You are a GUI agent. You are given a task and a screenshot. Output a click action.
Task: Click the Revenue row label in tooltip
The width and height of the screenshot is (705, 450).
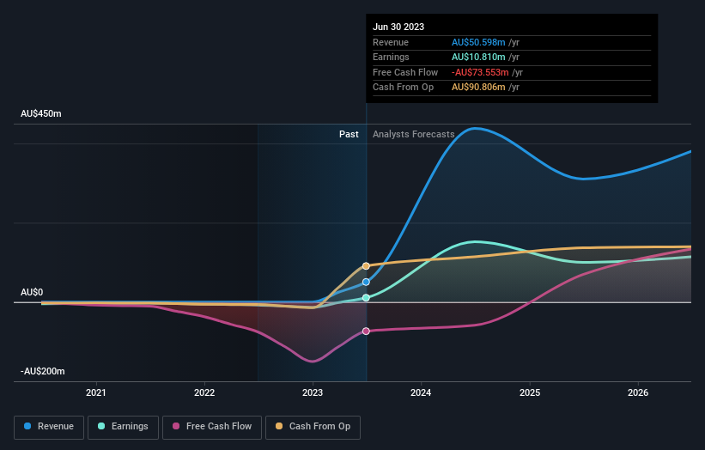pyautogui.click(x=391, y=42)
